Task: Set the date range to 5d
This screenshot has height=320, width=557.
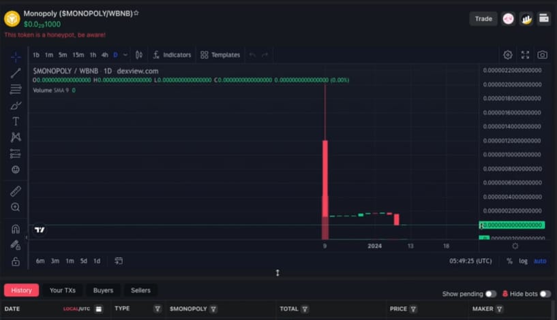Action: click(83, 261)
